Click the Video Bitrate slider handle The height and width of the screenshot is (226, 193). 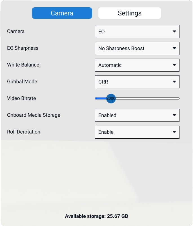111,98
